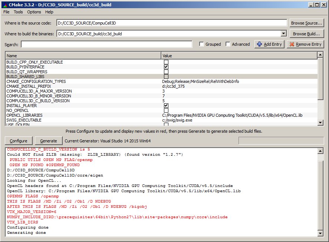Open the Tools menu
Image resolution: width=329 pixels, height=242 pixels.
point(18,12)
